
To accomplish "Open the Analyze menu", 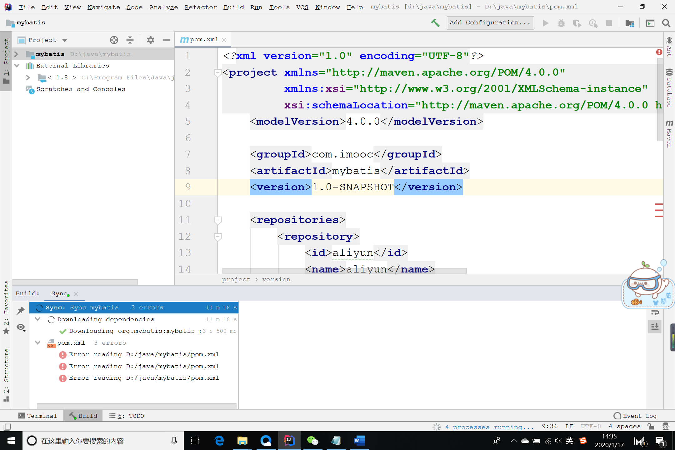I will 163,7.
